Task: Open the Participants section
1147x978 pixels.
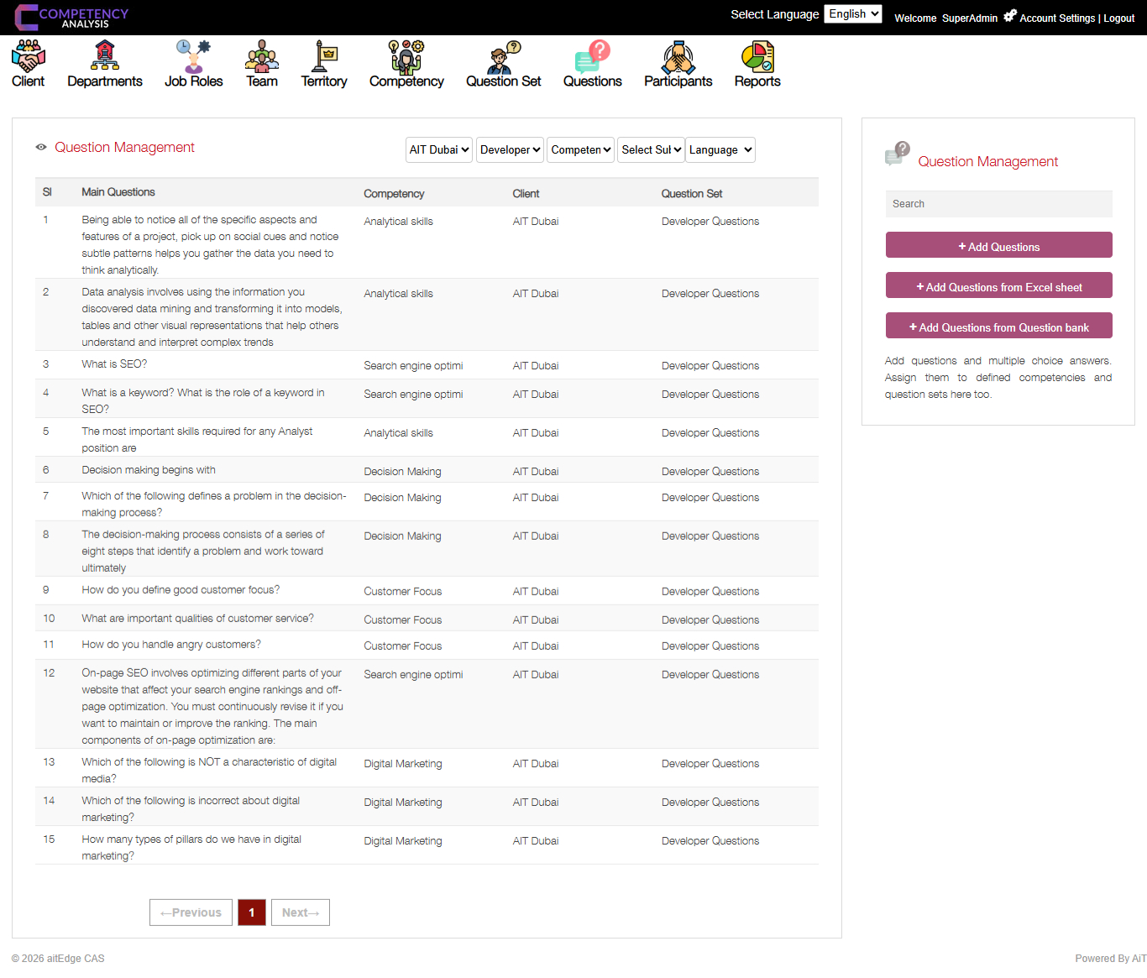Action: [678, 63]
